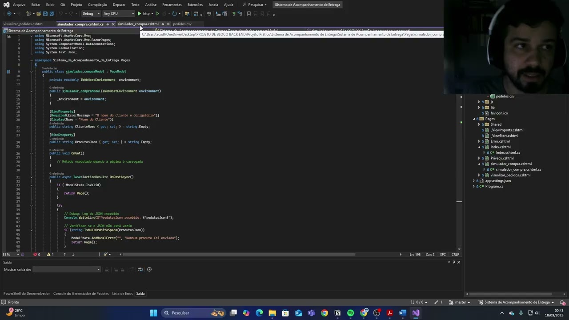Expand the Shared folder
The image size is (569, 320).
479,124
